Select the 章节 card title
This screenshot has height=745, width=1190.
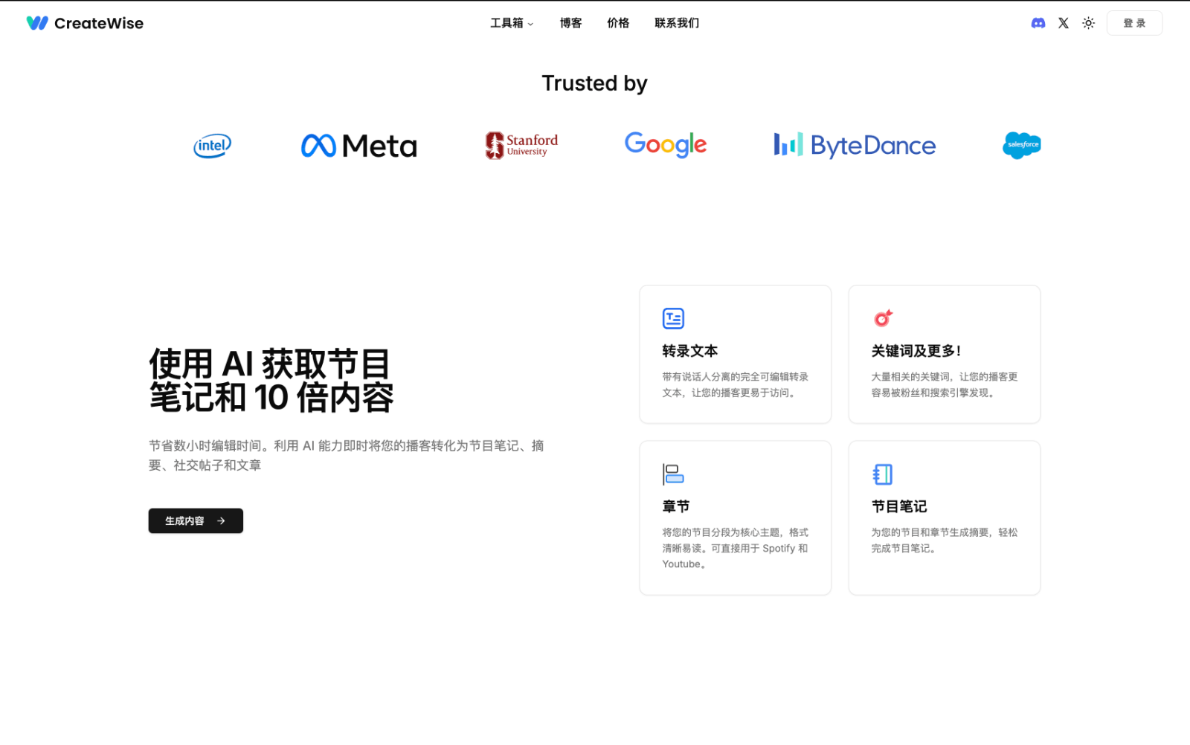(x=676, y=506)
